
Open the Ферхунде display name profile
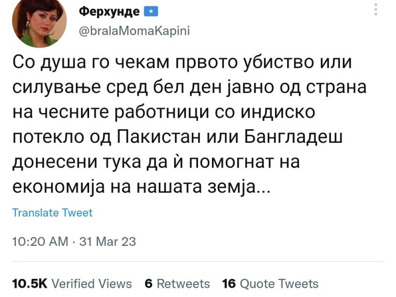(x=109, y=11)
